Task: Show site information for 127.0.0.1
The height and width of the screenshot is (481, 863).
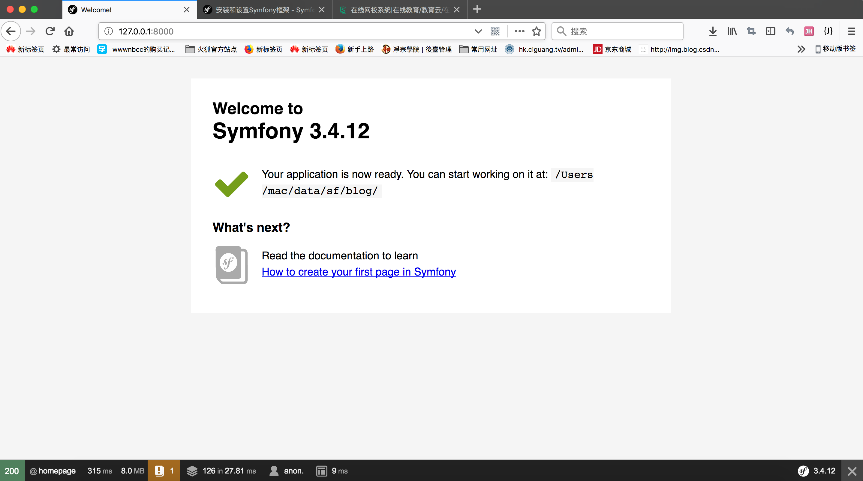Action: tap(109, 31)
